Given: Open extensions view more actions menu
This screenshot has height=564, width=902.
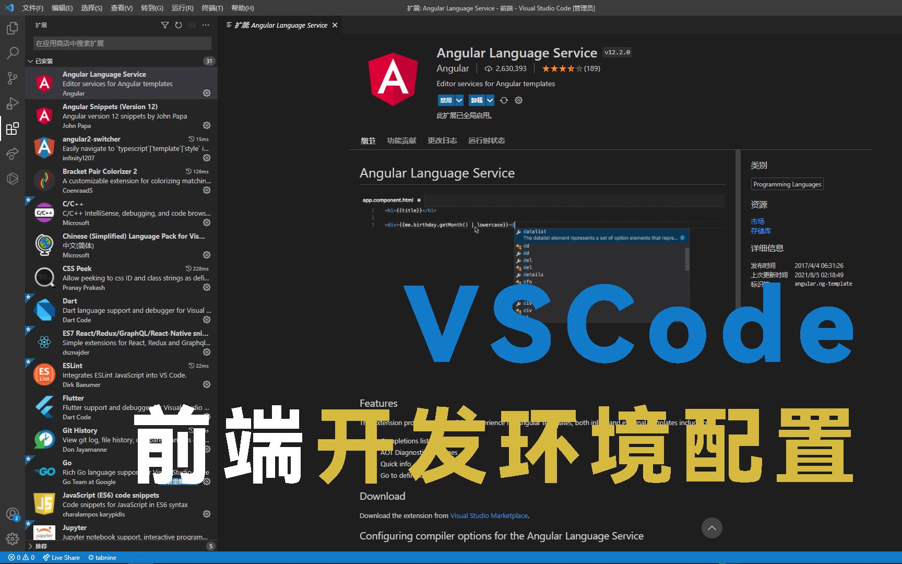Looking at the screenshot, I should tap(206, 25).
